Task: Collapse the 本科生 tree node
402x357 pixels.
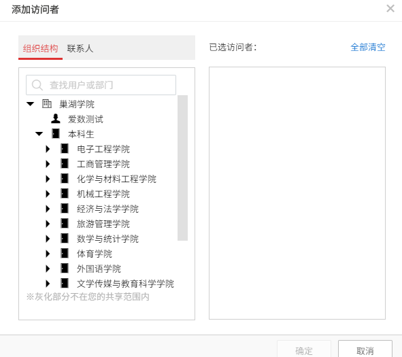Action: pyautogui.click(x=39, y=134)
